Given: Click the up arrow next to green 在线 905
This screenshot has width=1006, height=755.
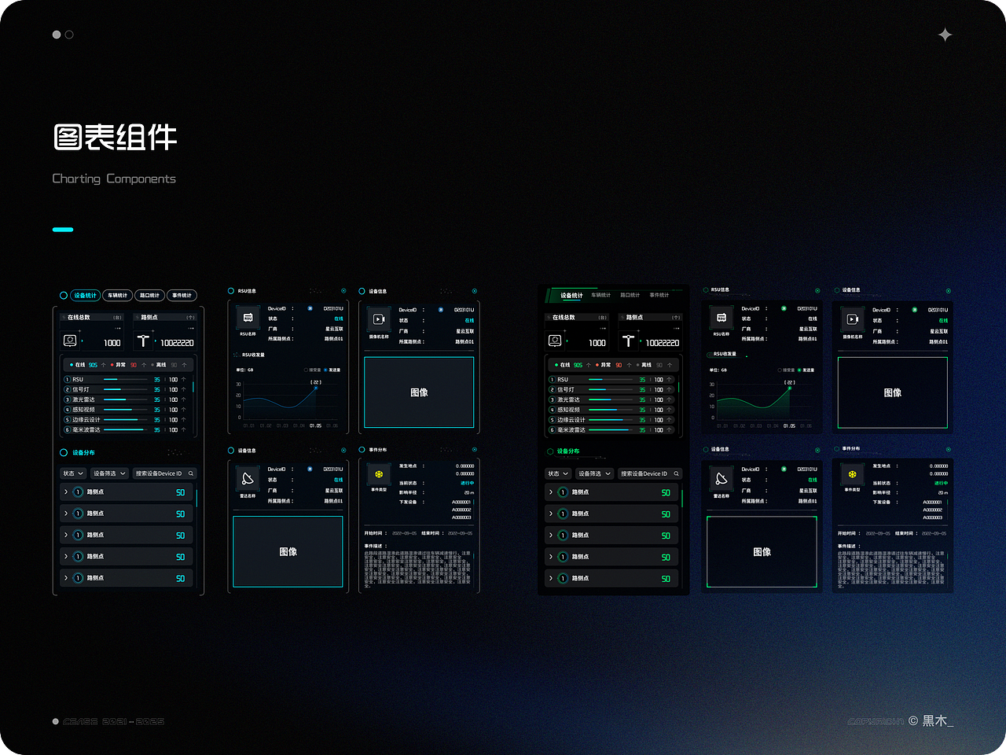Looking at the screenshot, I should [x=588, y=365].
